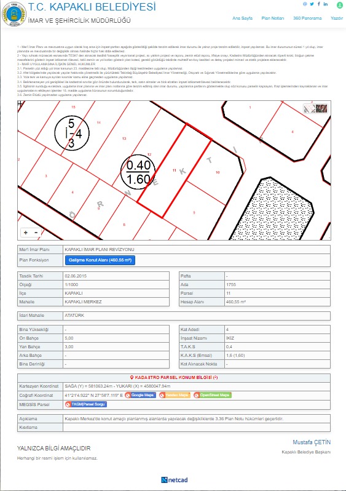The image size is (346, 491).
Task: Select parcel 13 on the map
Action: click(x=125, y=138)
